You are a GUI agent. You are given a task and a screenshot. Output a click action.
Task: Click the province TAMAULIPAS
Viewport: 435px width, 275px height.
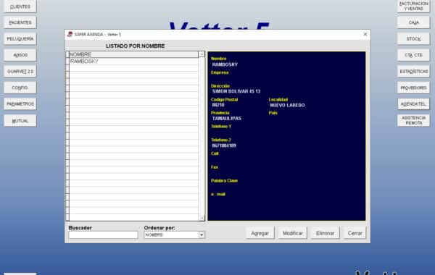point(227,118)
